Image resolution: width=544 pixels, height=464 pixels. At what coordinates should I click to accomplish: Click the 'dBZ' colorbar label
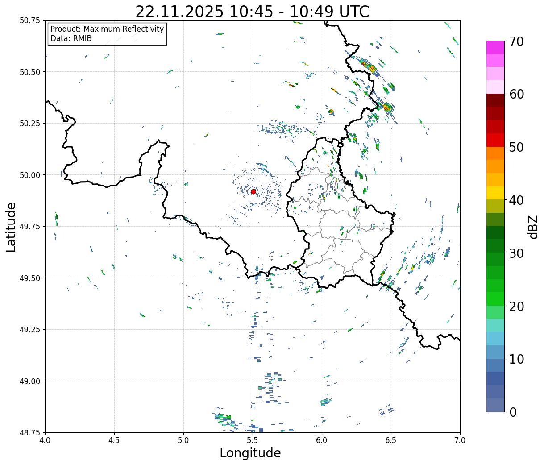tap(533, 227)
